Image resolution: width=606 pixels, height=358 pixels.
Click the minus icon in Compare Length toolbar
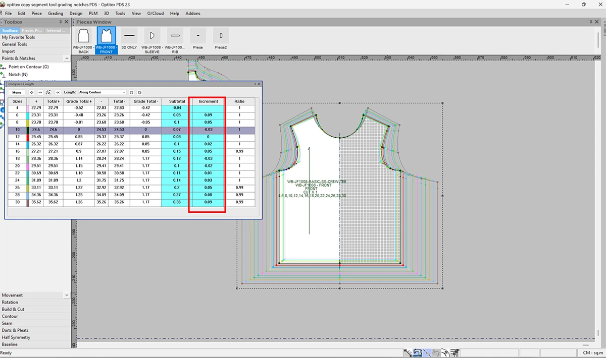[40, 92]
